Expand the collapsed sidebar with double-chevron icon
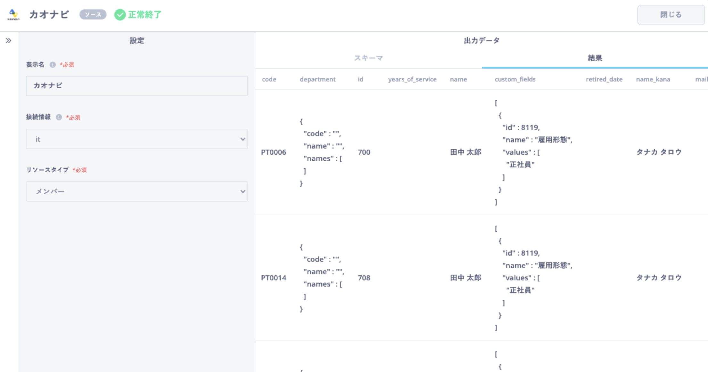Screen dimensions: 708x372 coord(9,41)
